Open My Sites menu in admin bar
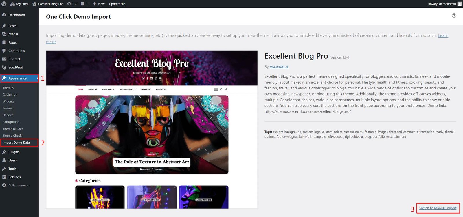 coord(19,4)
